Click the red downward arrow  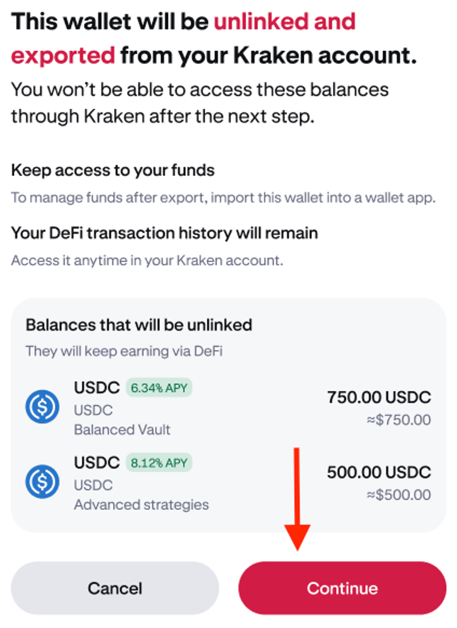[x=297, y=500]
